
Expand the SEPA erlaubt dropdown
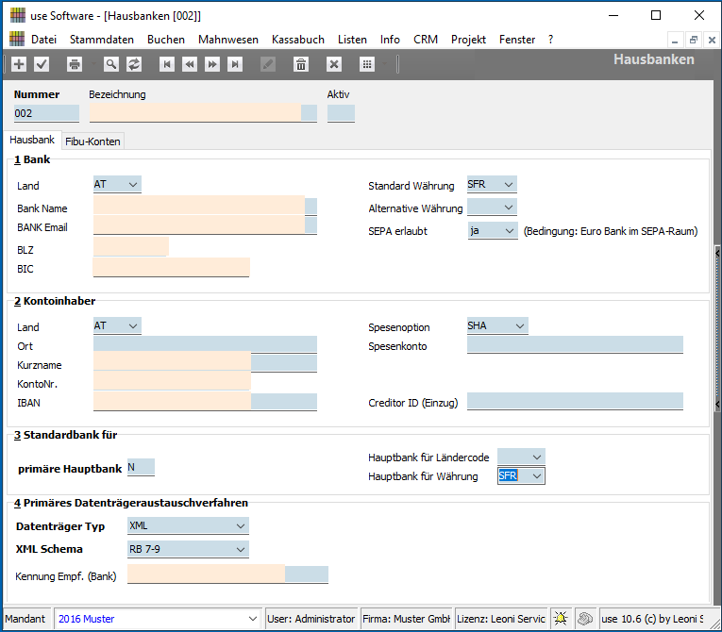click(510, 230)
